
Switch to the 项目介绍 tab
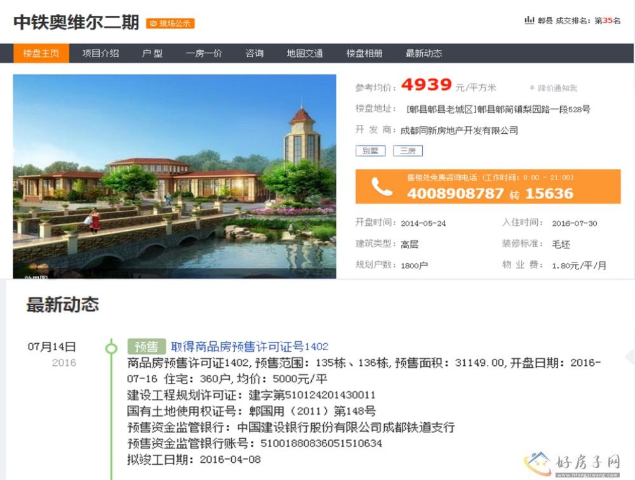(x=100, y=53)
